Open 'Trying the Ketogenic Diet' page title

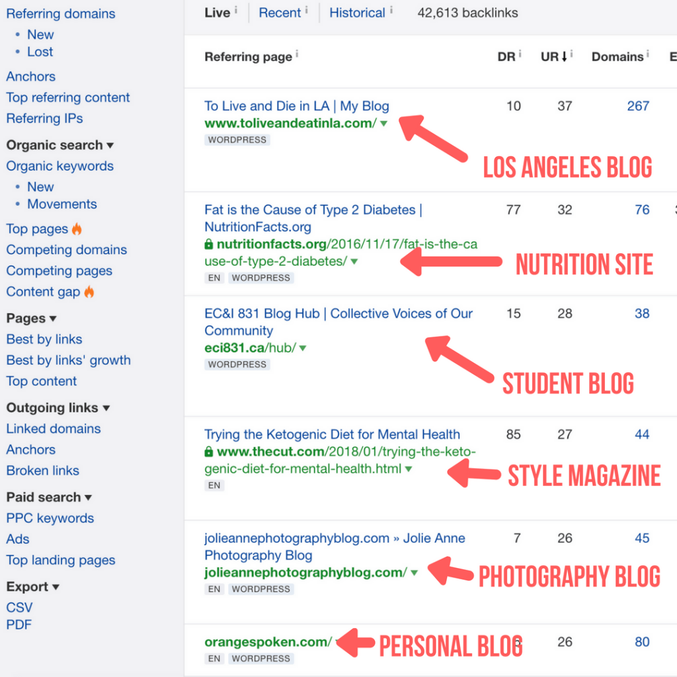click(332, 434)
